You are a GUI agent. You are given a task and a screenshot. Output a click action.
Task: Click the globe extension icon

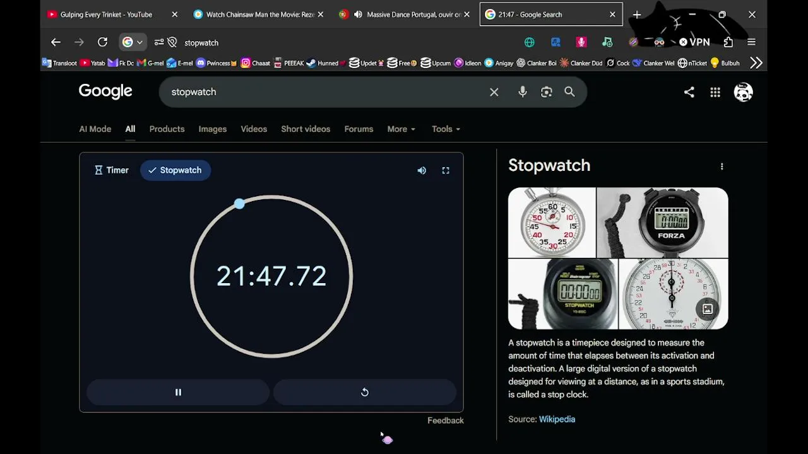530,42
